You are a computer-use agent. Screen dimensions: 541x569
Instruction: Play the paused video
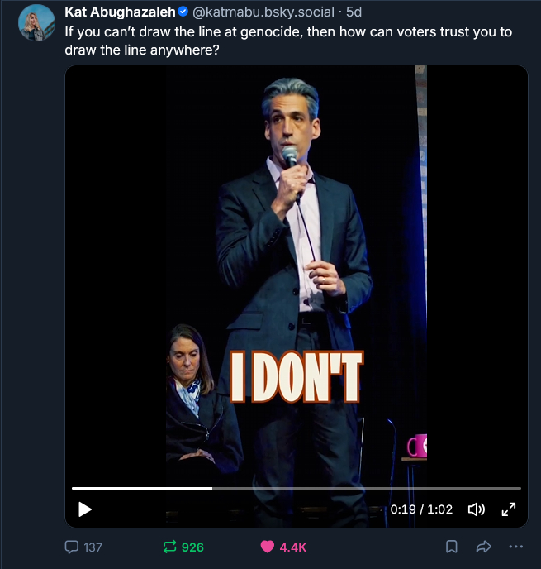pos(85,509)
